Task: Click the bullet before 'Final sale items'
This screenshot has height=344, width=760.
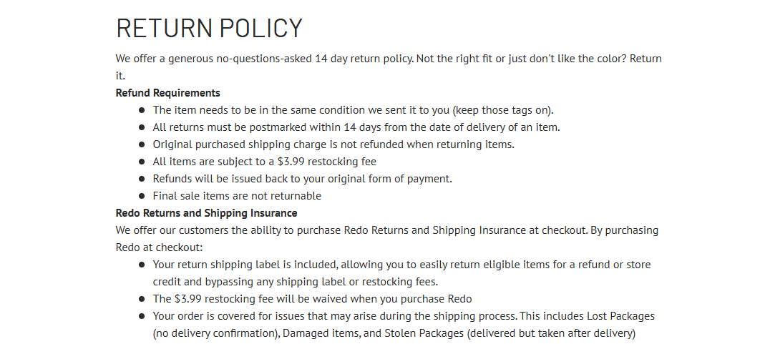Action: [142, 196]
